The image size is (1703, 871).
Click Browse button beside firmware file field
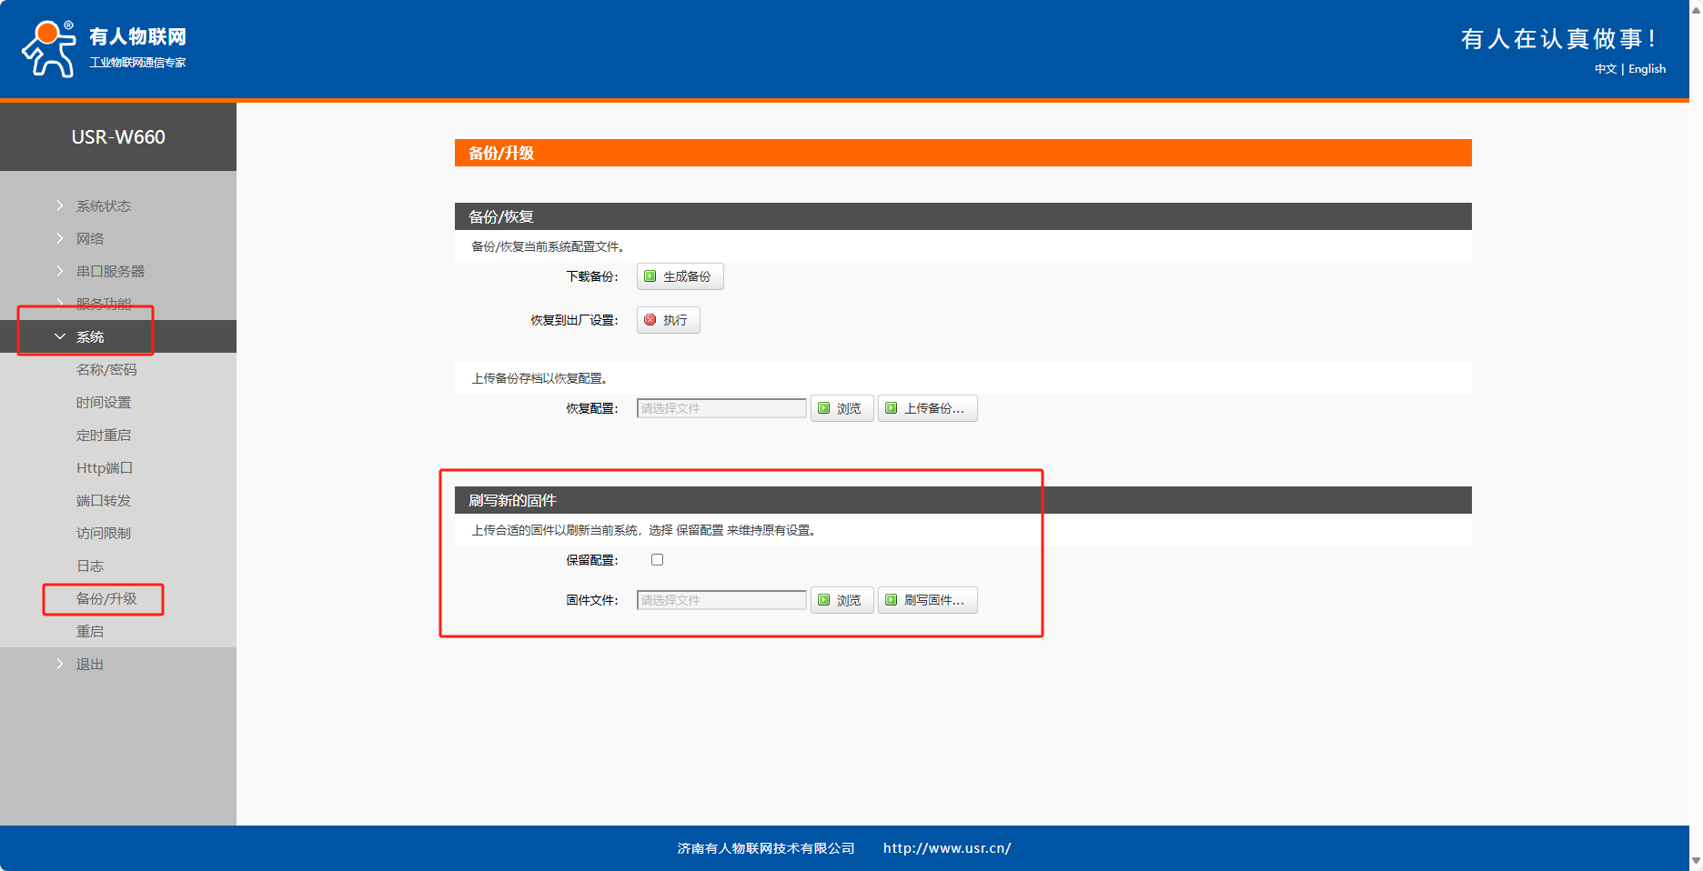point(841,601)
